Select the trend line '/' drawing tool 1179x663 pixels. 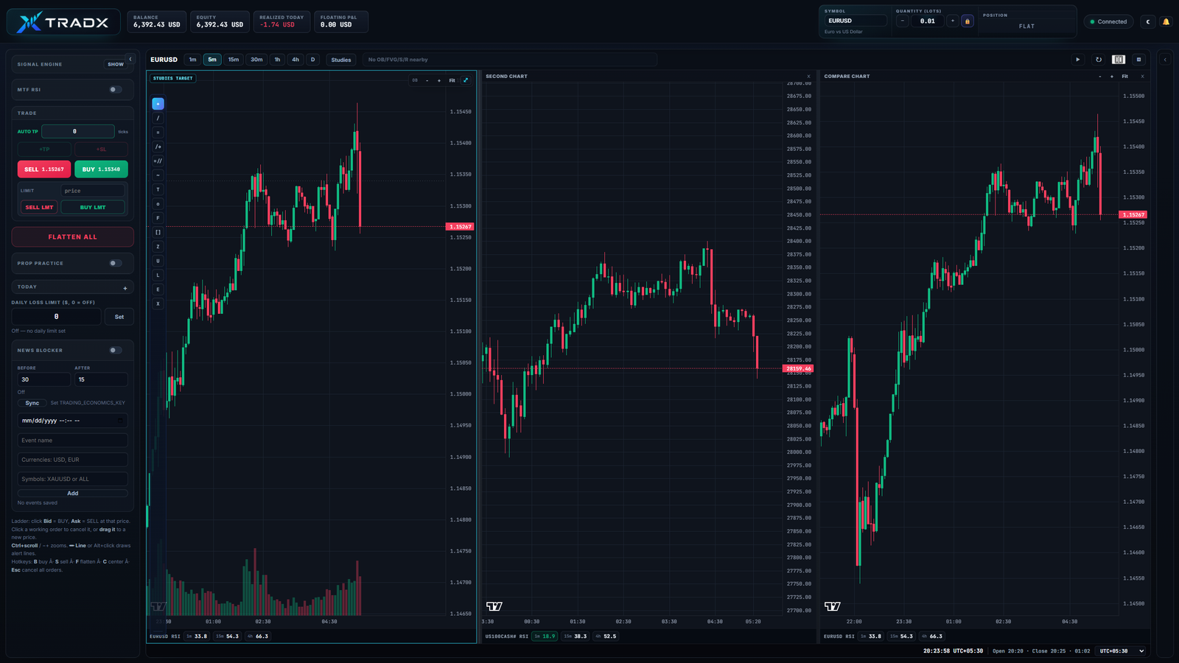[158, 118]
